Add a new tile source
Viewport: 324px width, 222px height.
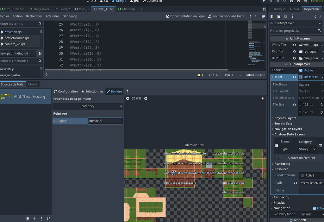click(x=35, y=219)
